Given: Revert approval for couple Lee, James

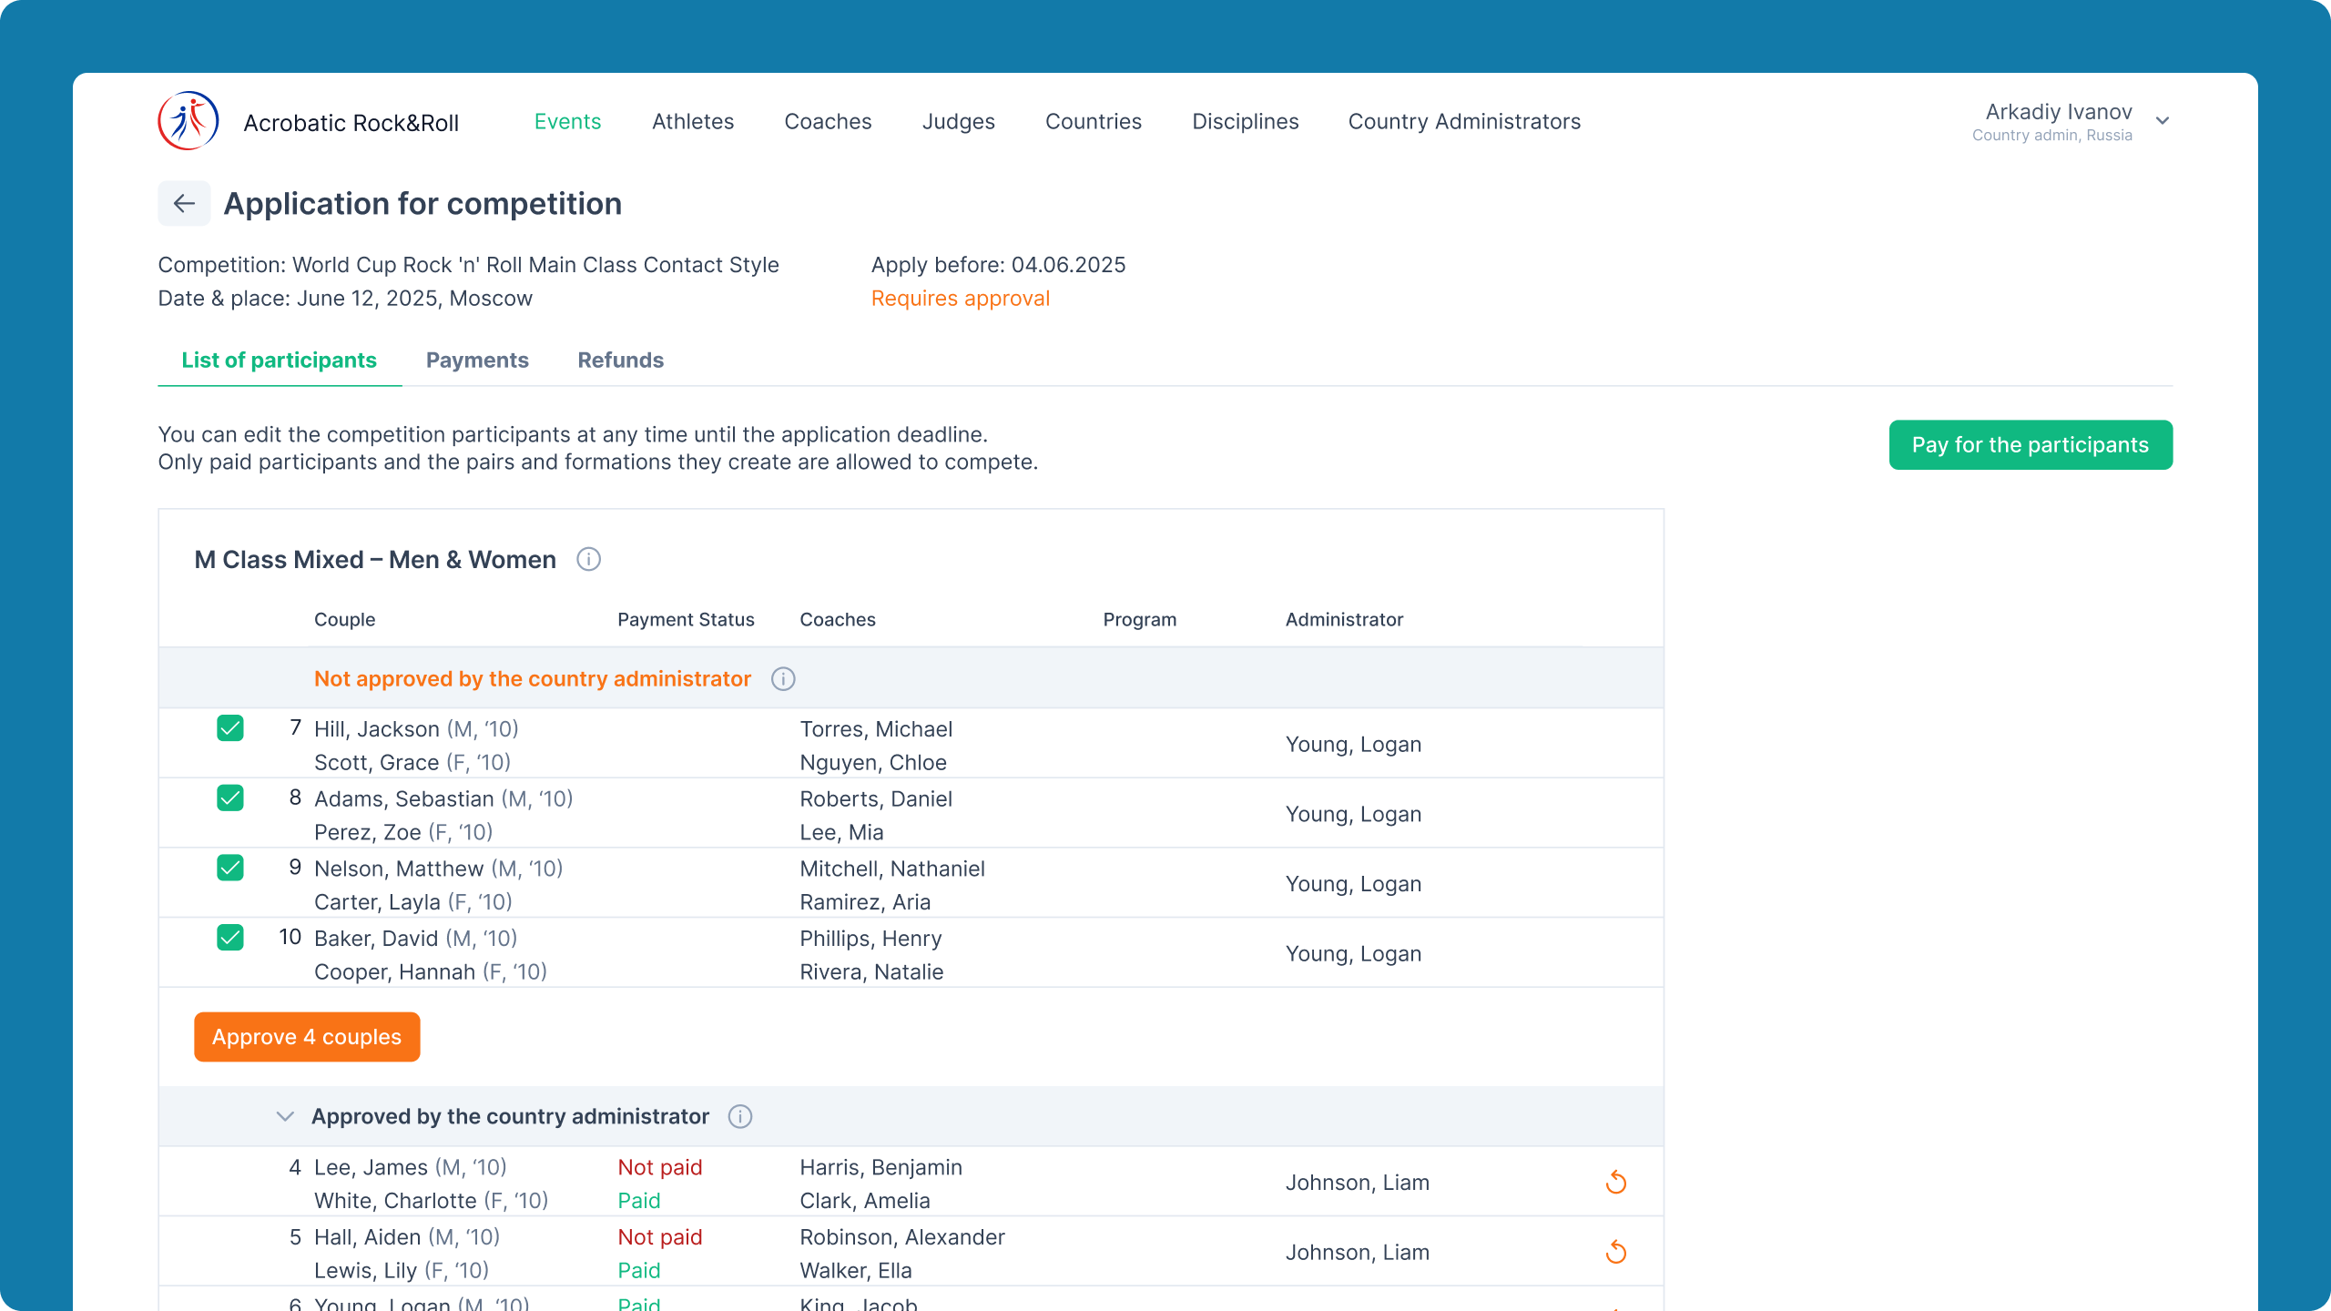Looking at the screenshot, I should tap(1616, 1183).
